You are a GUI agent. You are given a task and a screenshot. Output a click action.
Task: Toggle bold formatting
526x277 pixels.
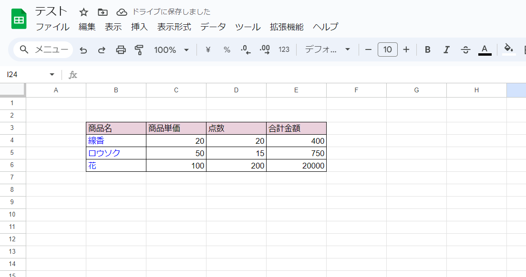click(428, 50)
